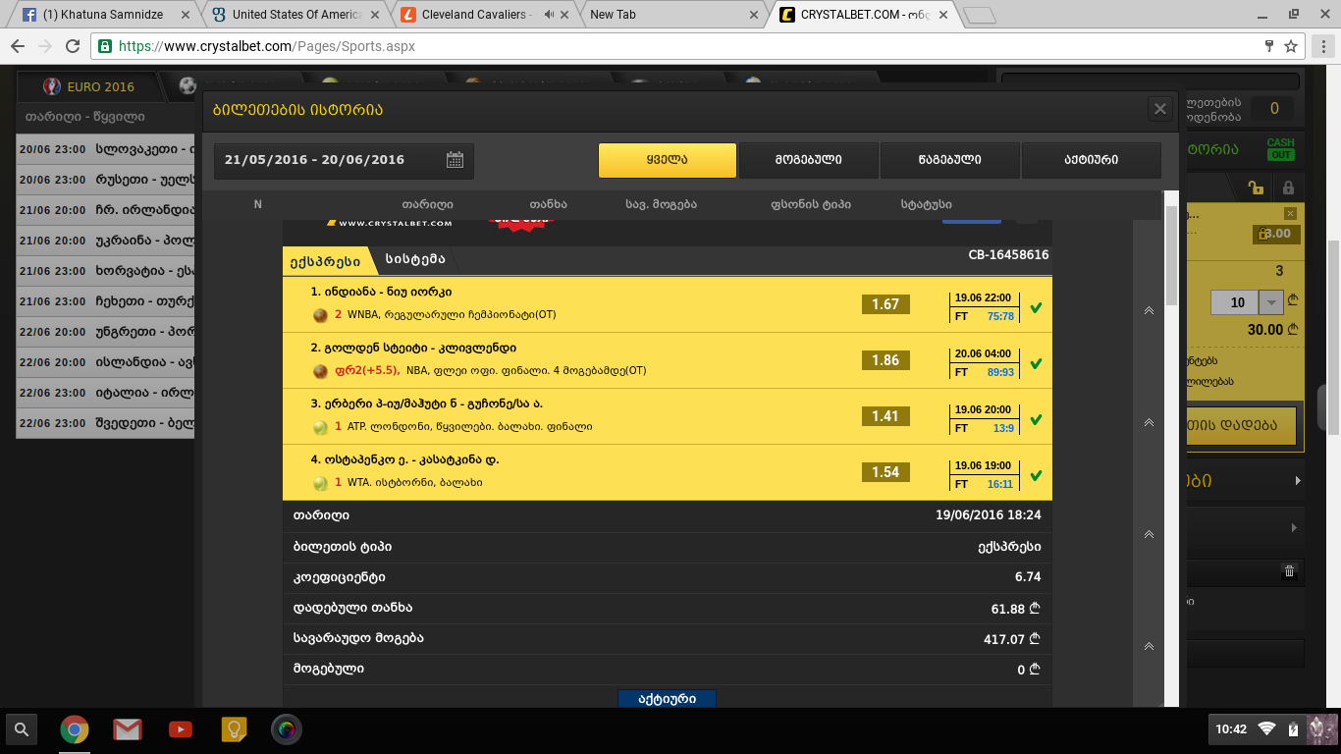Close the ბილეთების ისტორია dialog
1341x754 pixels.
(1160, 109)
